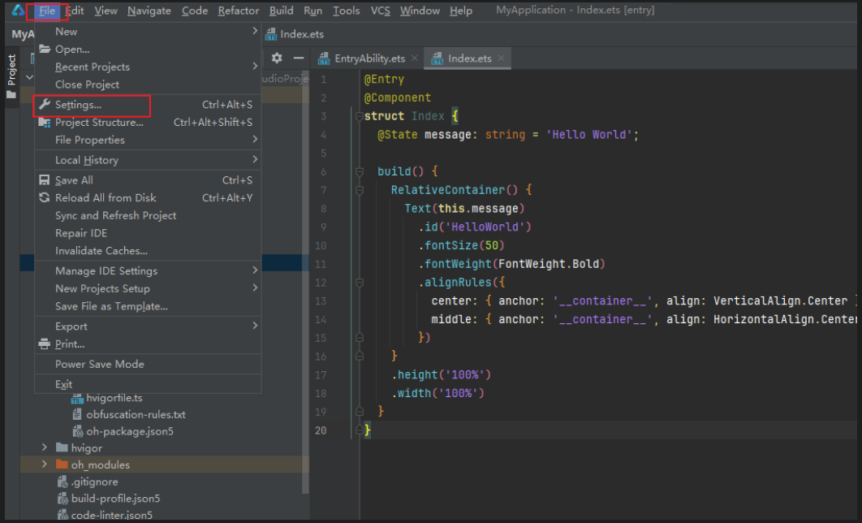
Task: Switch to the Index.ets editor tab
Action: pos(469,58)
